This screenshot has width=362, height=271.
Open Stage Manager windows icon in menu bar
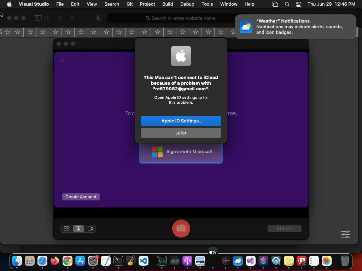click(275, 4)
